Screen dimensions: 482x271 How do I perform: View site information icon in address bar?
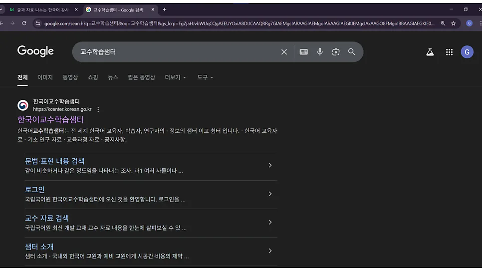[38, 23]
